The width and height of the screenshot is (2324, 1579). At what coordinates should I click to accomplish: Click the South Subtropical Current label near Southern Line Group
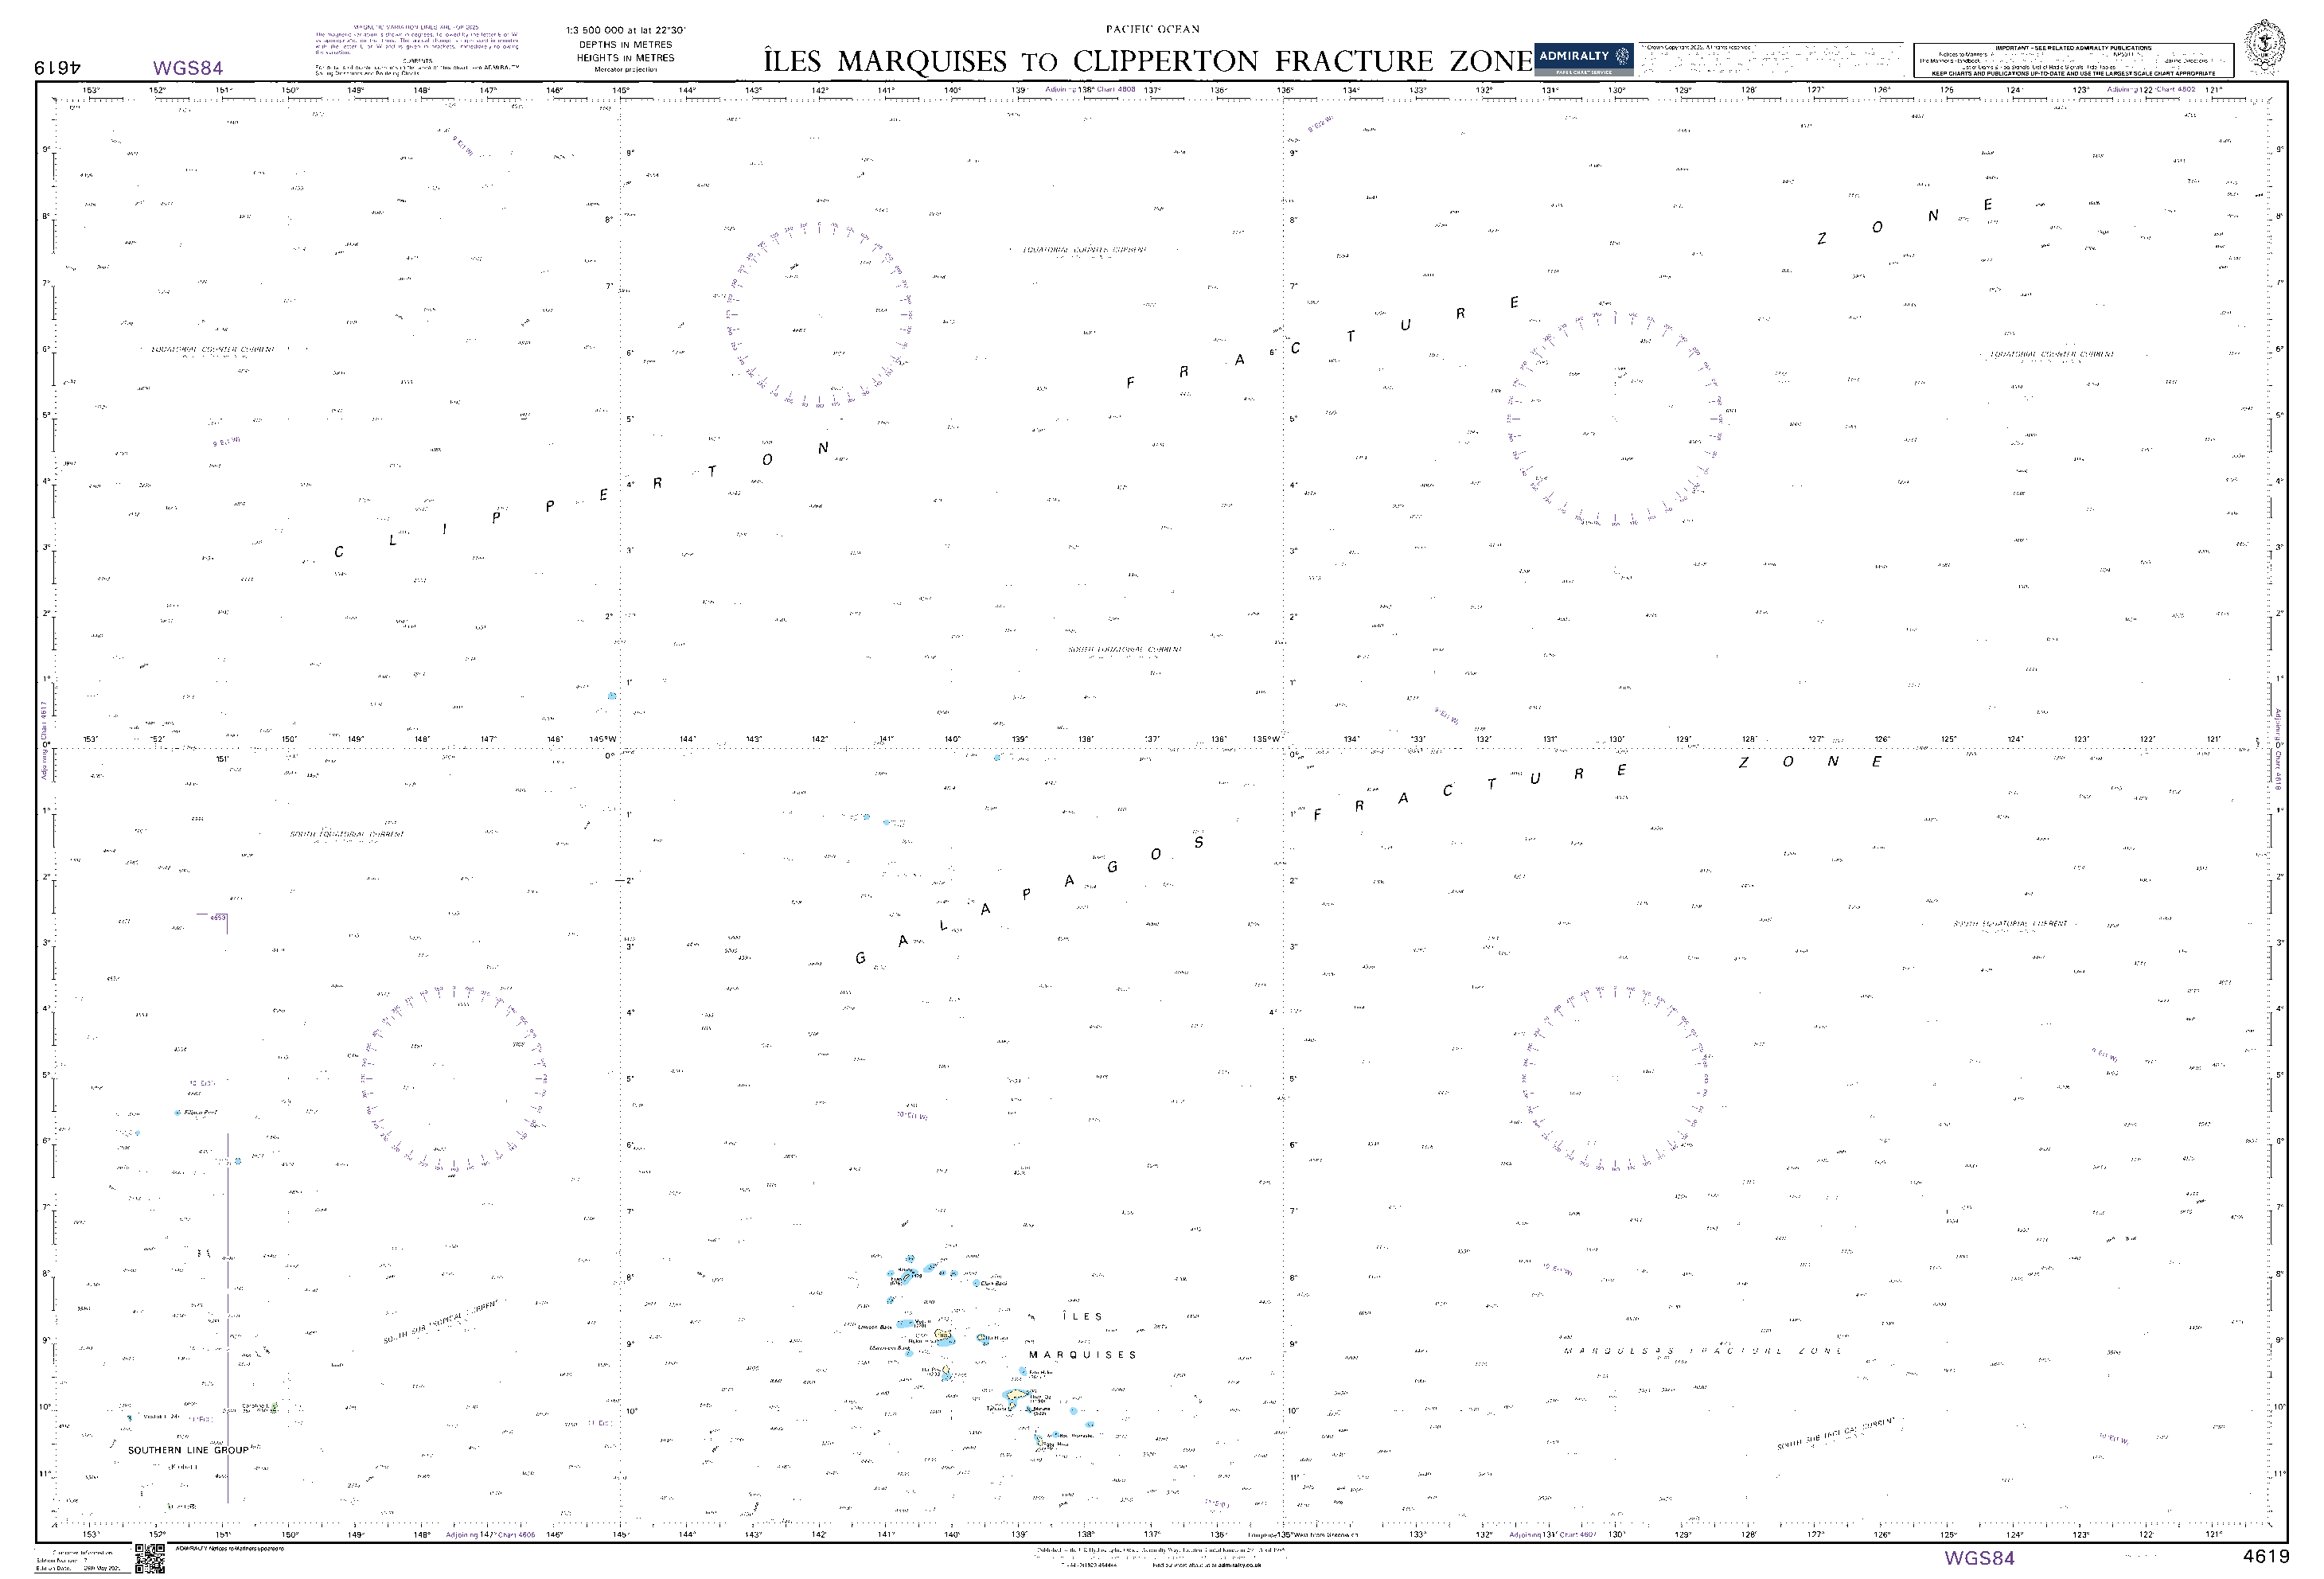pyautogui.click(x=441, y=1321)
